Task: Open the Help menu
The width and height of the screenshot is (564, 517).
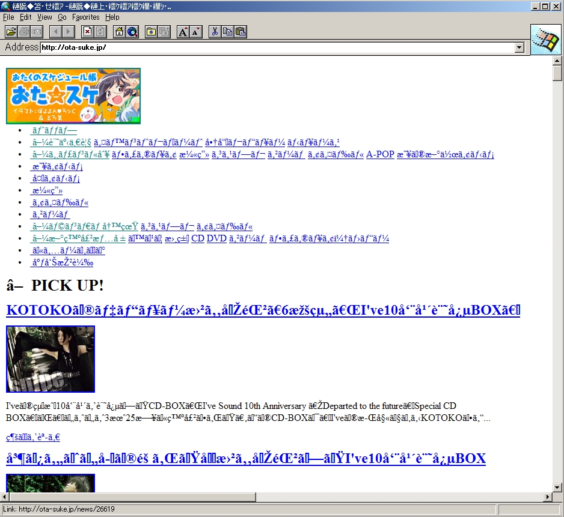Action: (x=112, y=17)
